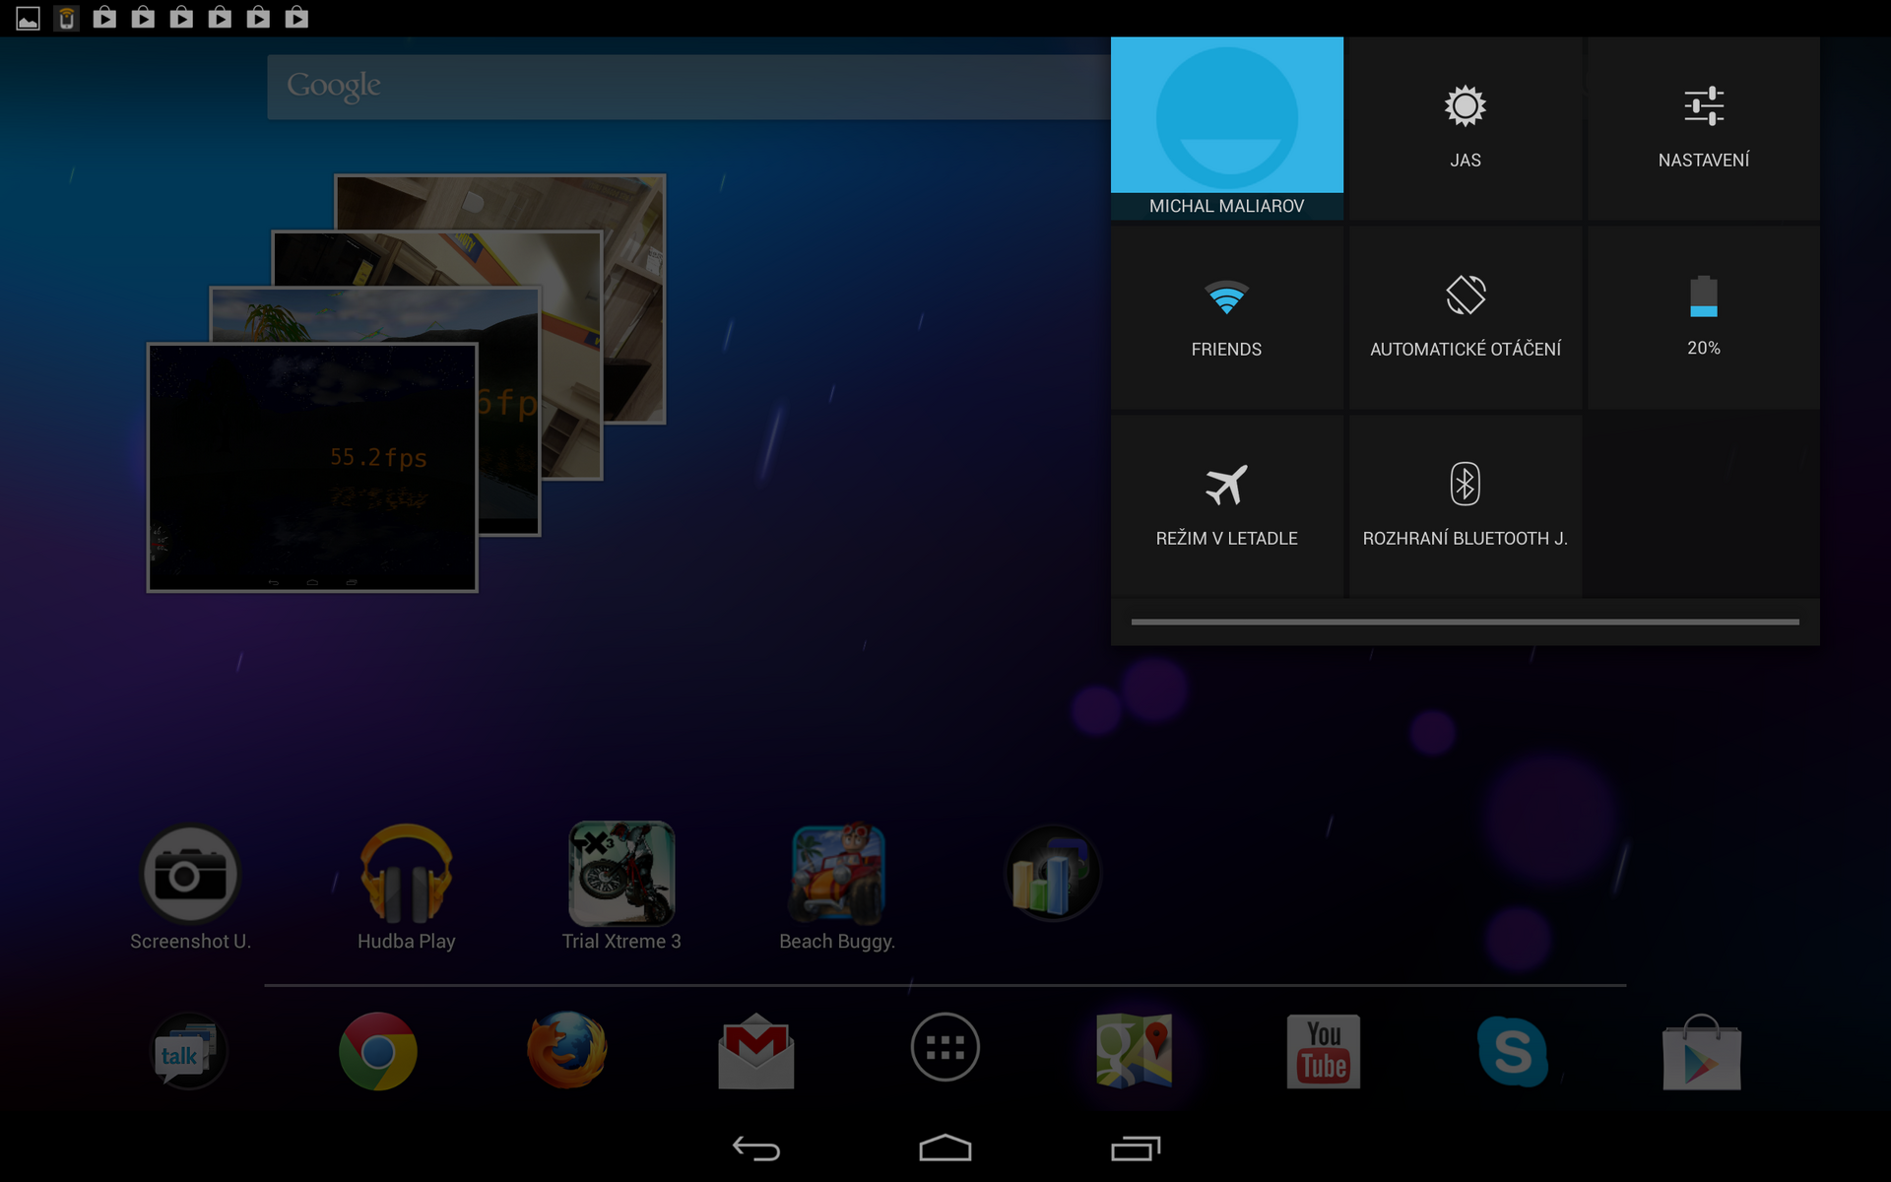Open the Play Store from the dock
Viewport: 1891px width, 1182px height.
[1701, 1050]
